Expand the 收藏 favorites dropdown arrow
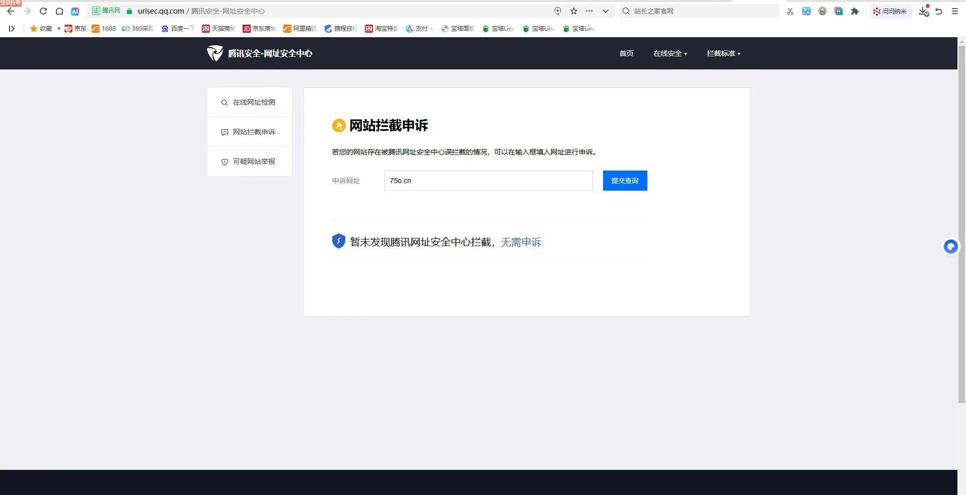This screenshot has height=495, width=966. pyautogui.click(x=58, y=29)
